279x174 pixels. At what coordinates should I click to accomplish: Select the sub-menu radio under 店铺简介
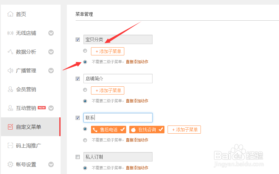(x=85, y=90)
